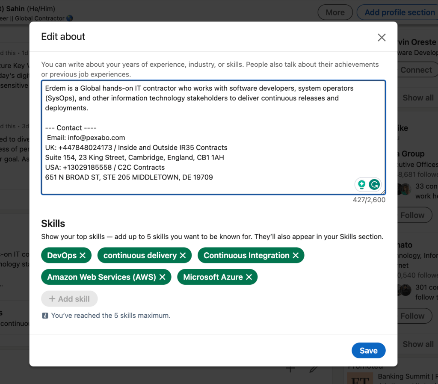Remove the Continuous Integration skill tag
This screenshot has height=384, width=438.
296,255
